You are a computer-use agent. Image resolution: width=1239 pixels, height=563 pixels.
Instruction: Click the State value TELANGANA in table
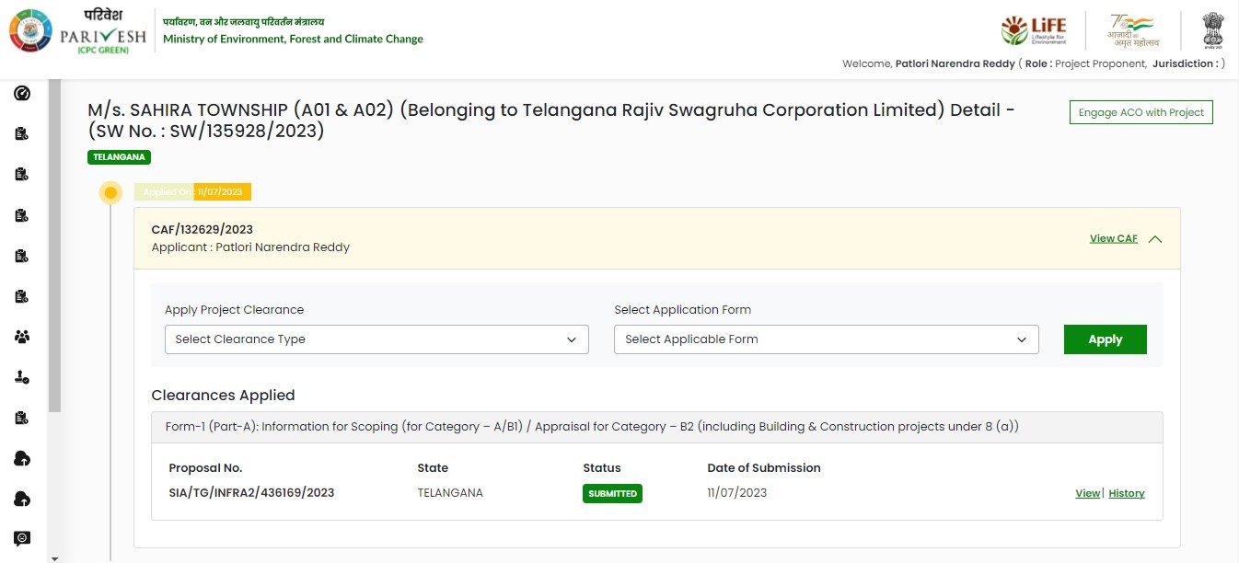pos(450,493)
